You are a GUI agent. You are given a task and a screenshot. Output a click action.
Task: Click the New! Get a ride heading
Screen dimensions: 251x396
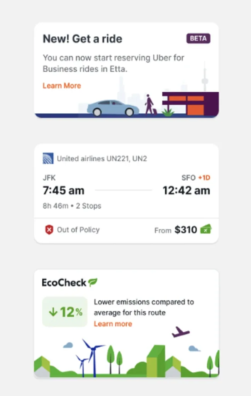tap(82, 39)
